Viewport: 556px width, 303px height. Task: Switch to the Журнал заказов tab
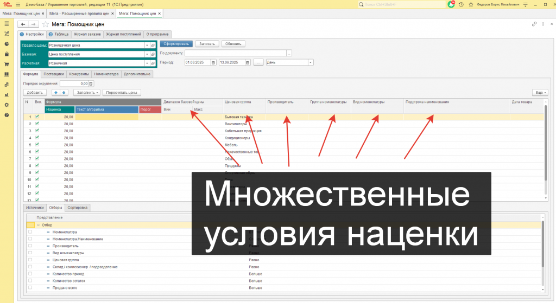click(x=87, y=34)
